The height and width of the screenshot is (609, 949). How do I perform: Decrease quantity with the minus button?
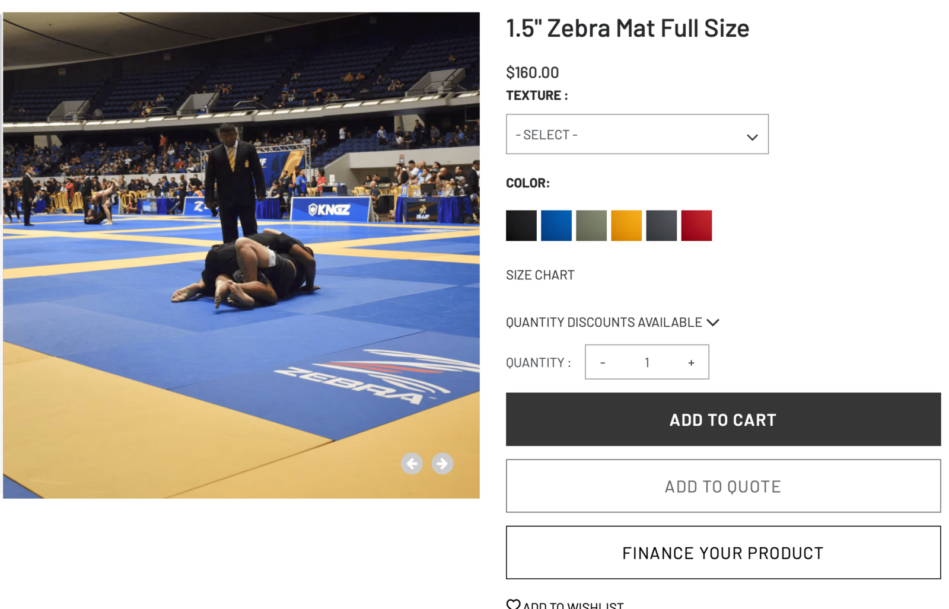click(x=603, y=362)
